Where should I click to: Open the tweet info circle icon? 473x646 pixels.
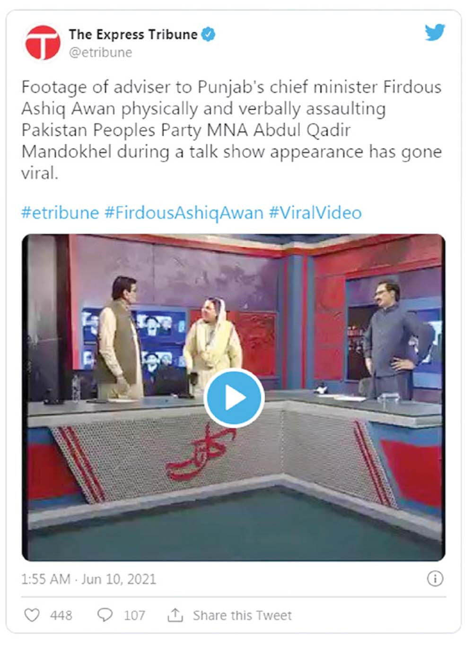(435, 578)
